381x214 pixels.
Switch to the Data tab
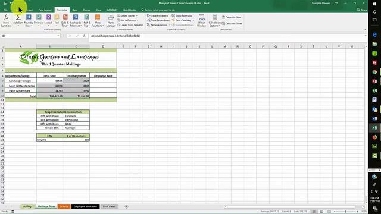pos(75,10)
